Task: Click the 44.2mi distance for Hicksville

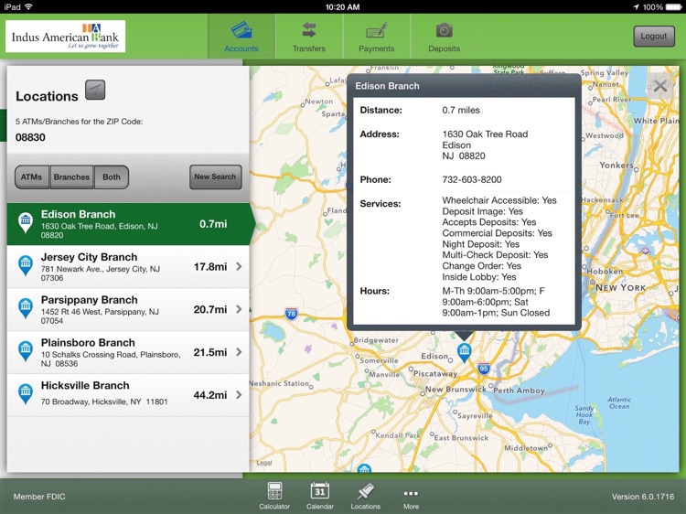Action: pos(210,395)
